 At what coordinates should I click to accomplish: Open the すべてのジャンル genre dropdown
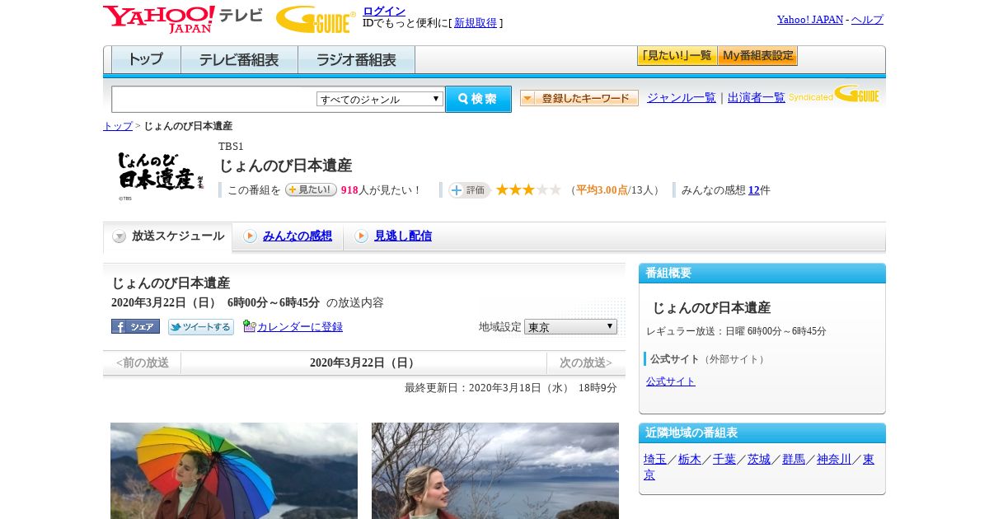pos(380,99)
